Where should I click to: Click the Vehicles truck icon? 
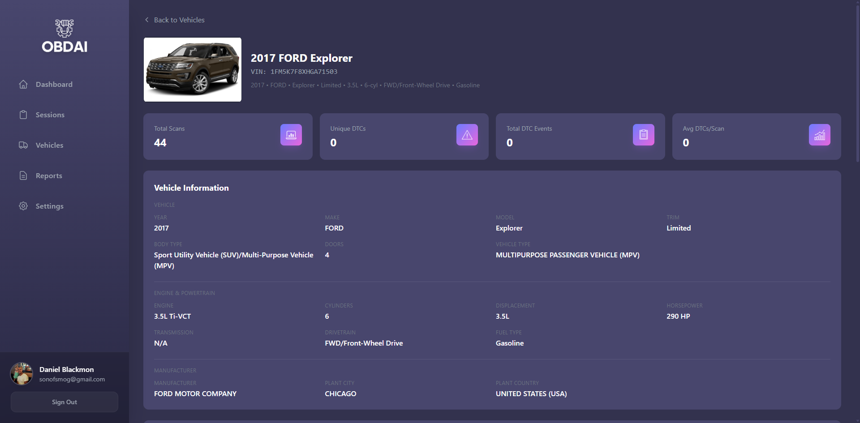coord(23,145)
